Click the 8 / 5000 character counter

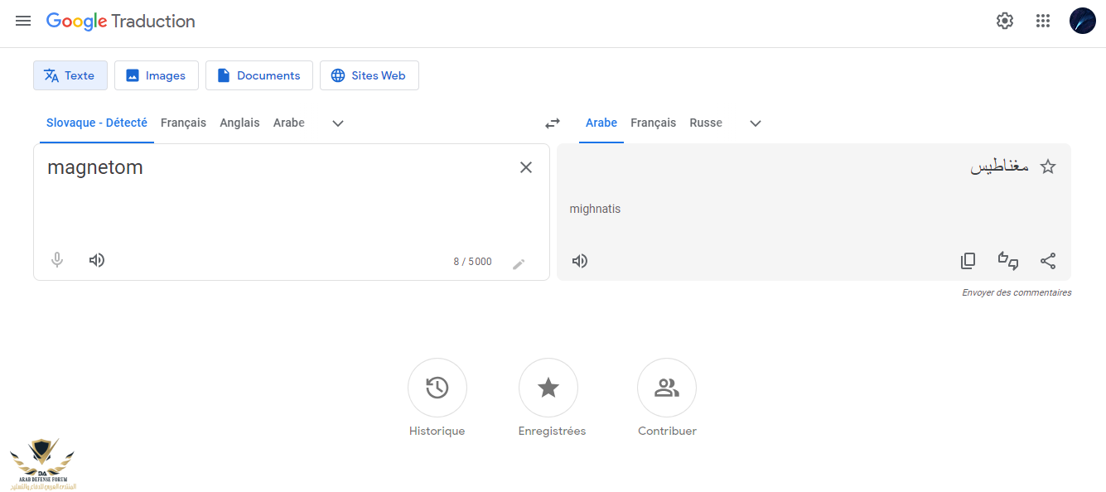coord(472,262)
